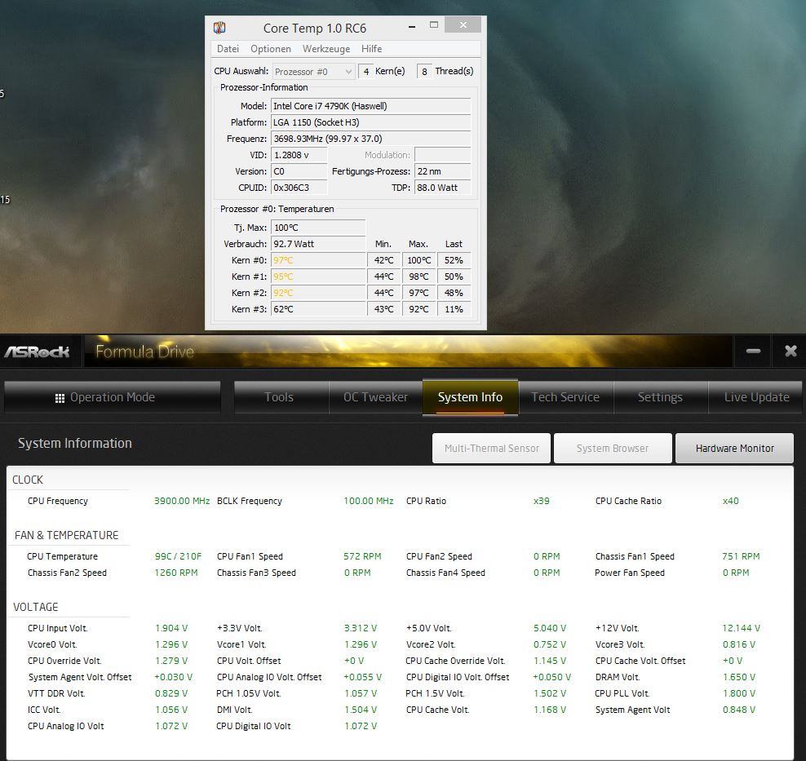Open the Optionen menu in Core Temp
Screen dimensions: 806x761
tap(270, 49)
